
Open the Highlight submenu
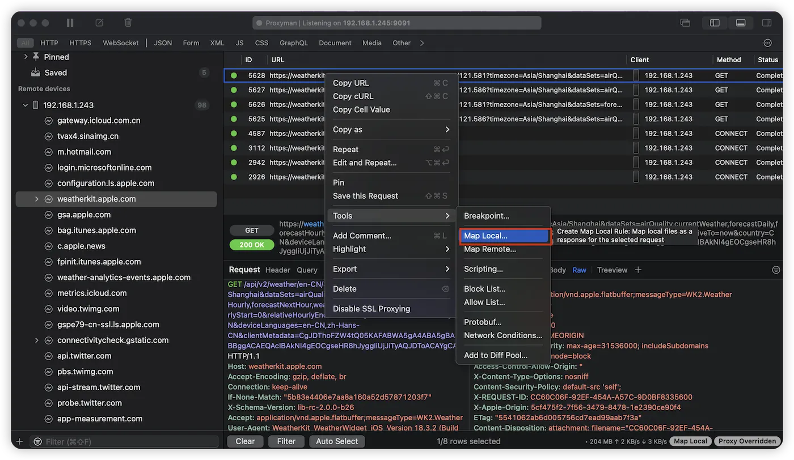[391, 249]
